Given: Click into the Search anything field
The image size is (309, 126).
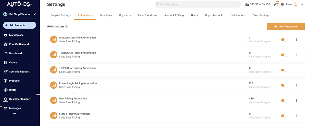Looking at the screenshot, I should (x=198, y=4).
